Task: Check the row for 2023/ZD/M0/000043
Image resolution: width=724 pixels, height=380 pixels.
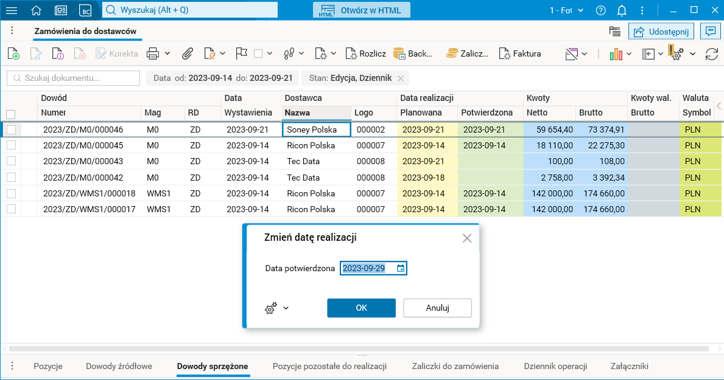Action: pyautogui.click(x=12, y=161)
